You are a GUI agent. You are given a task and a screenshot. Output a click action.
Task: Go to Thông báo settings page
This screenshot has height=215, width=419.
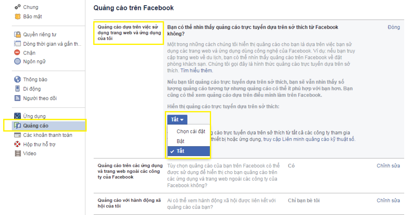pyautogui.click(x=35, y=80)
